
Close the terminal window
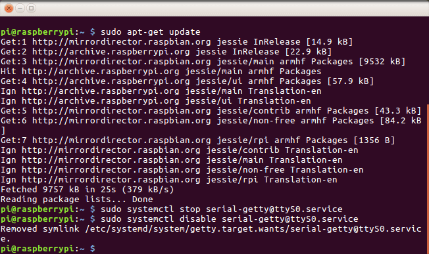9,8
